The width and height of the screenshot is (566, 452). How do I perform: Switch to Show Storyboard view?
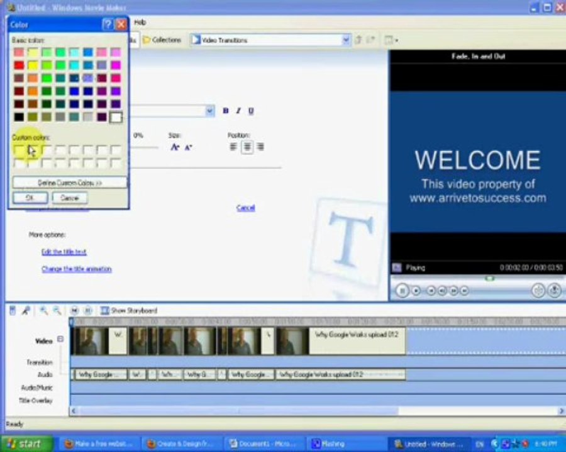[129, 310]
